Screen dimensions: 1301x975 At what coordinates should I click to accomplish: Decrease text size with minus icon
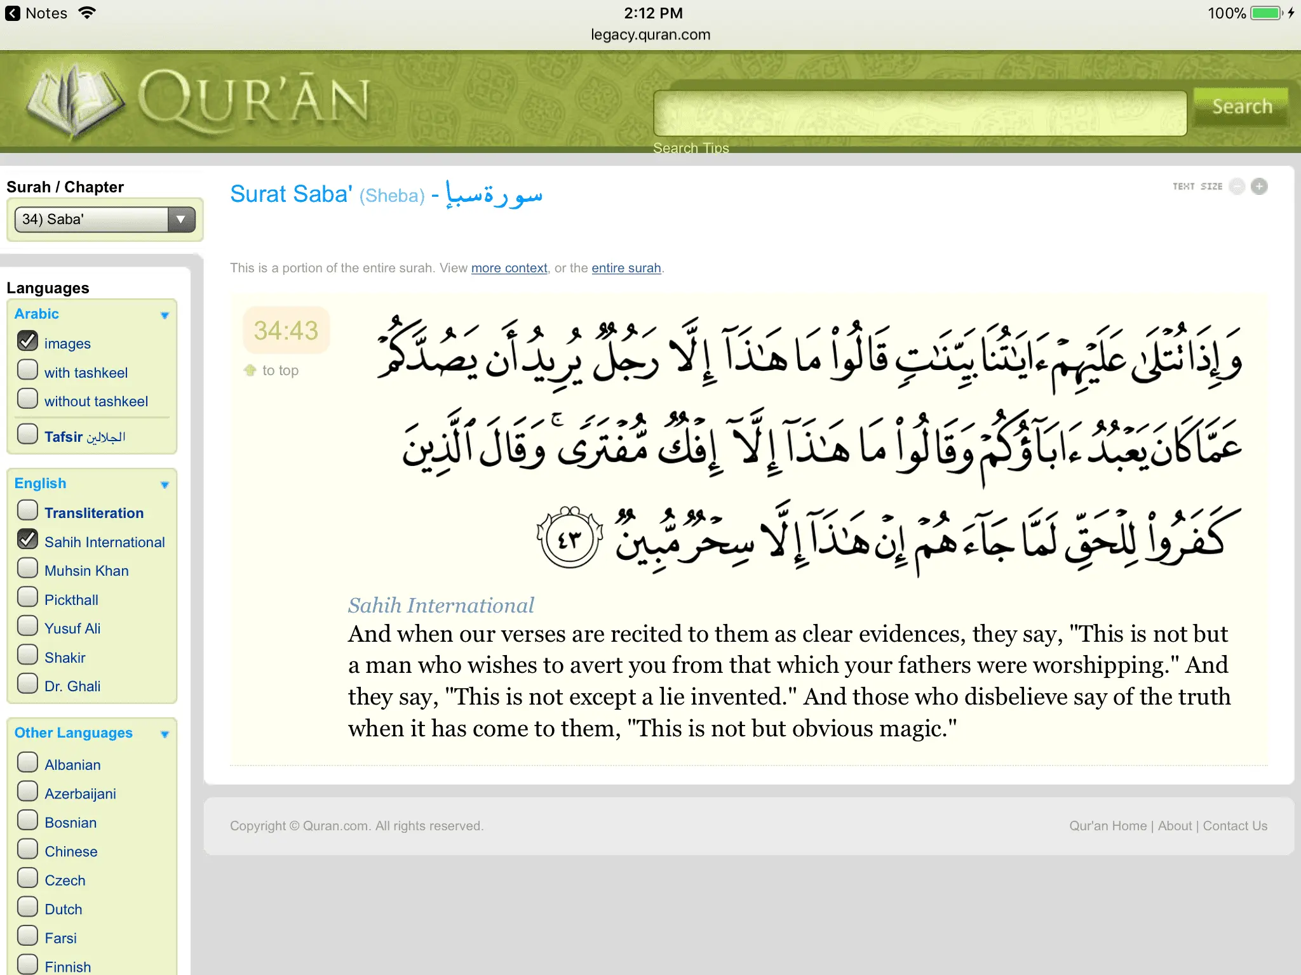pos(1236,186)
